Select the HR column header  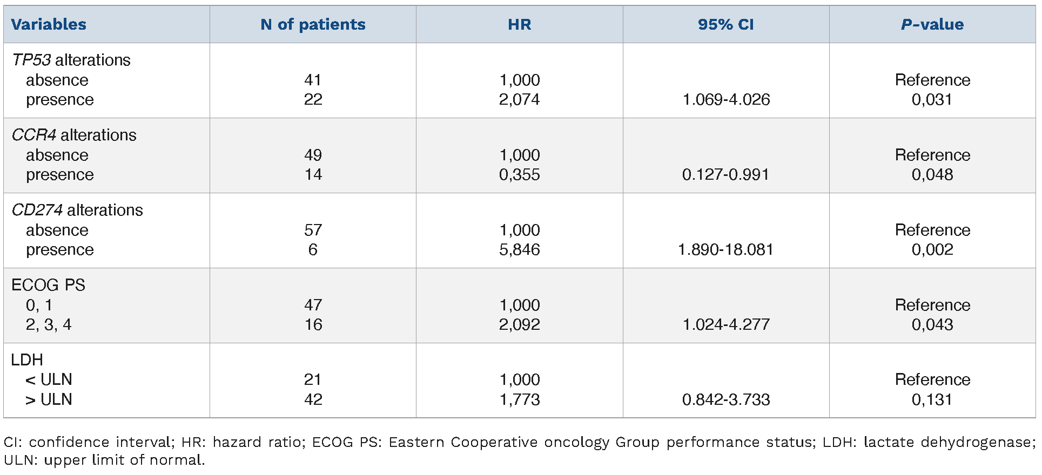point(519,24)
